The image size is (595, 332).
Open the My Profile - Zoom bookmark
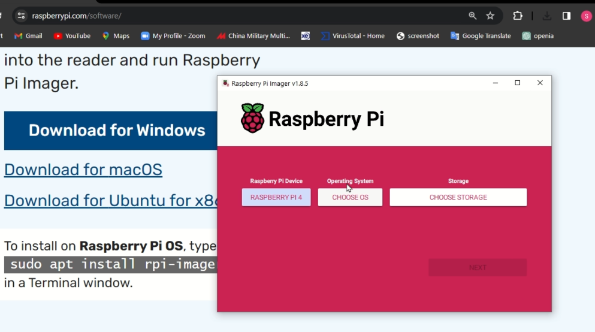[173, 36]
